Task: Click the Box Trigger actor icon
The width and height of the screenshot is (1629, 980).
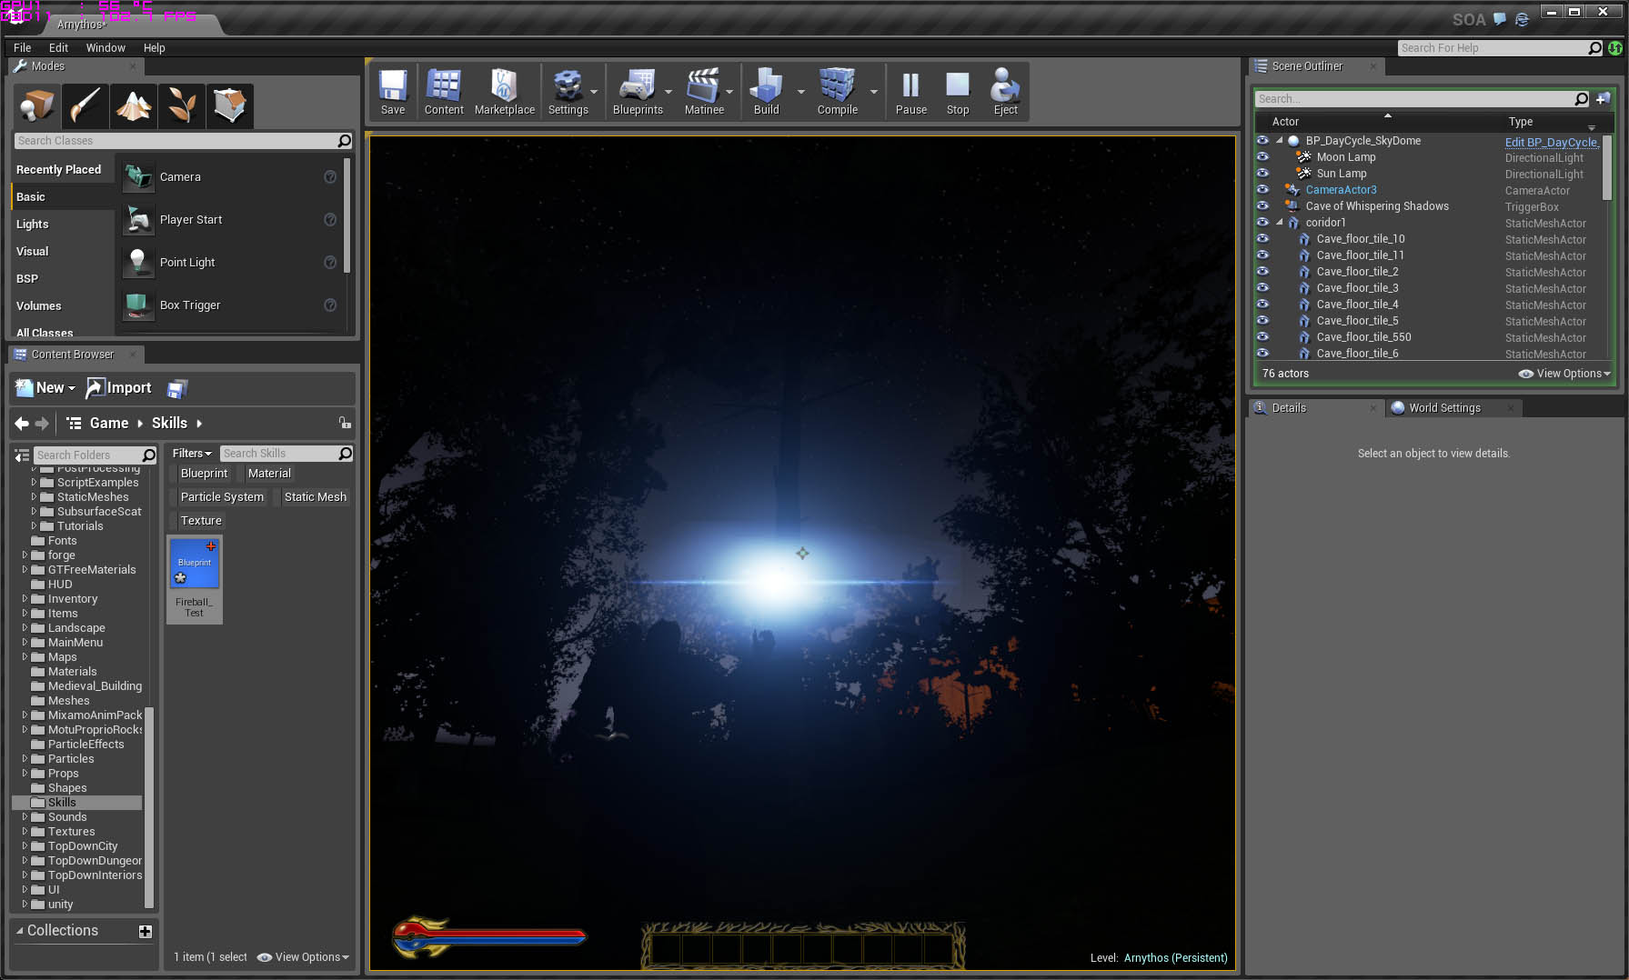Action: (x=138, y=305)
